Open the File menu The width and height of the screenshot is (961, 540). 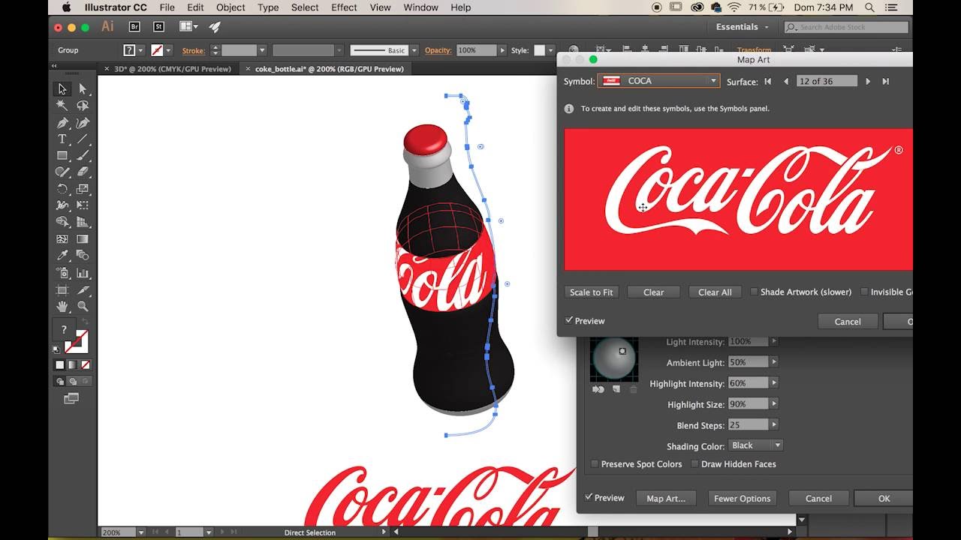167,7
